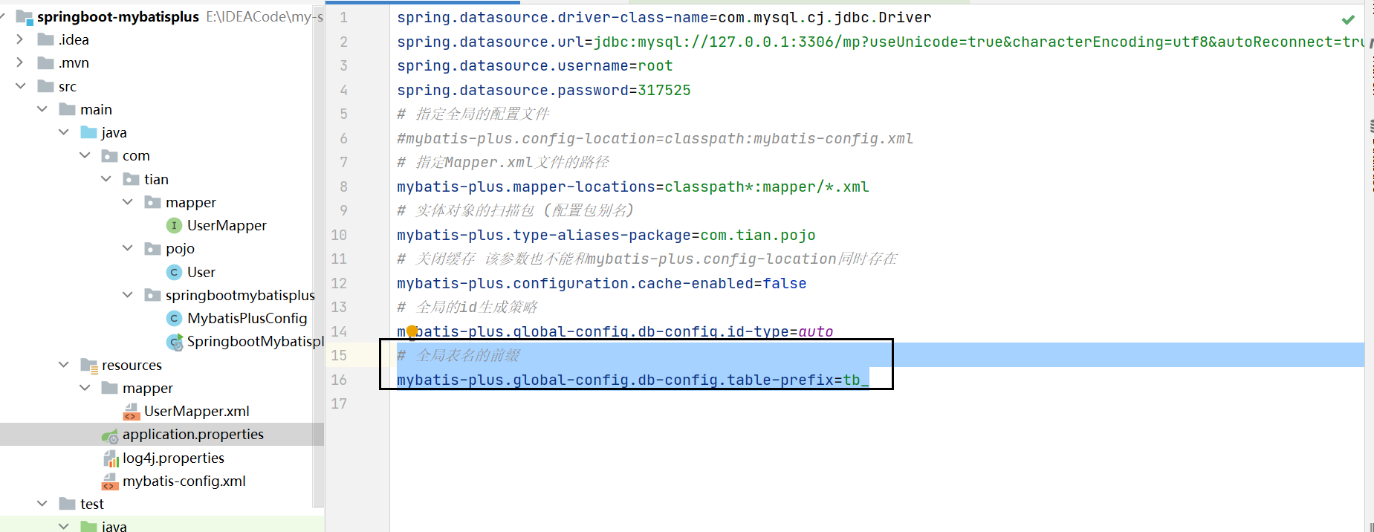The width and height of the screenshot is (1374, 532).
Task: Click the mybatis-config.xml file icon
Action: click(110, 481)
